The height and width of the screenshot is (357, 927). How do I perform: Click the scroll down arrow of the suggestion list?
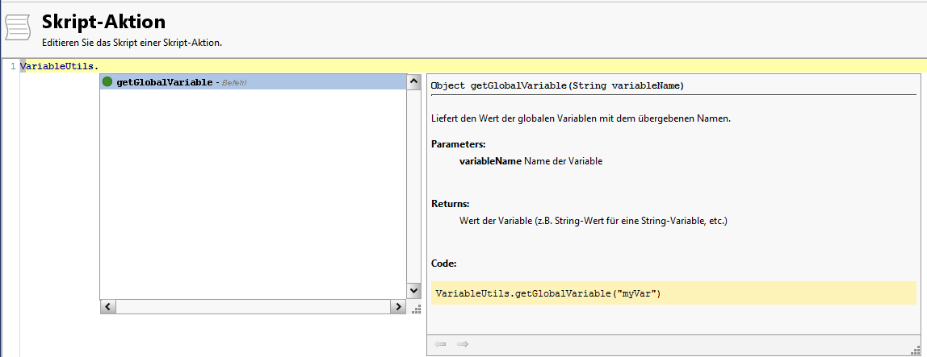pyautogui.click(x=414, y=291)
